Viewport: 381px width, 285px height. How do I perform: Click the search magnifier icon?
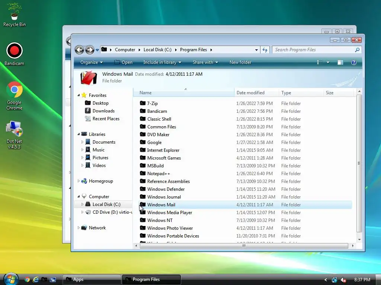[357, 50]
